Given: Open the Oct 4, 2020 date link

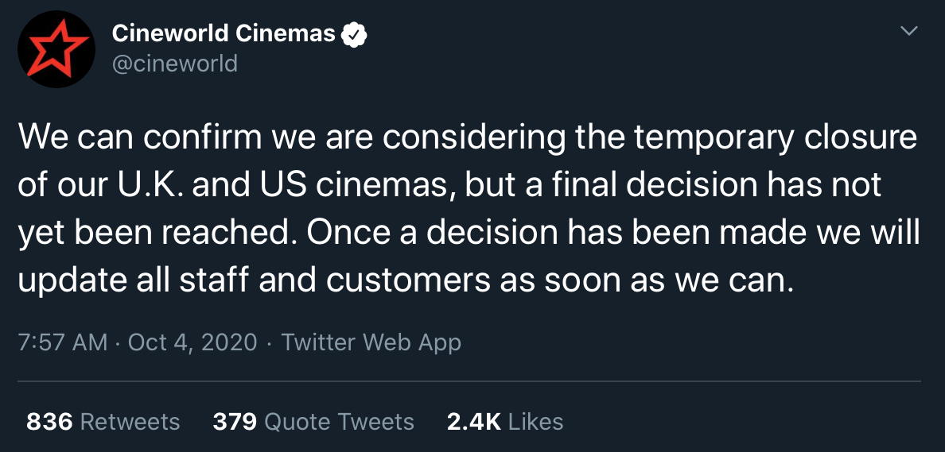Looking at the screenshot, I should 192,342.
